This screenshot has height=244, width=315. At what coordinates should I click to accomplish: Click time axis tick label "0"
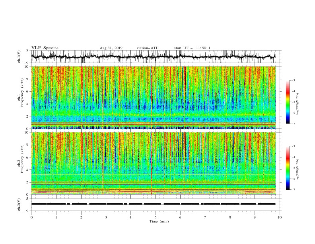point(31,217)
